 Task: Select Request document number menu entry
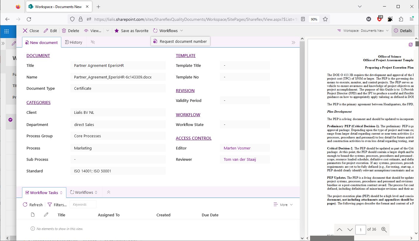point(180,41)
